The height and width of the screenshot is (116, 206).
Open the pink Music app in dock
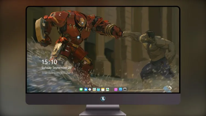(116, 89)
